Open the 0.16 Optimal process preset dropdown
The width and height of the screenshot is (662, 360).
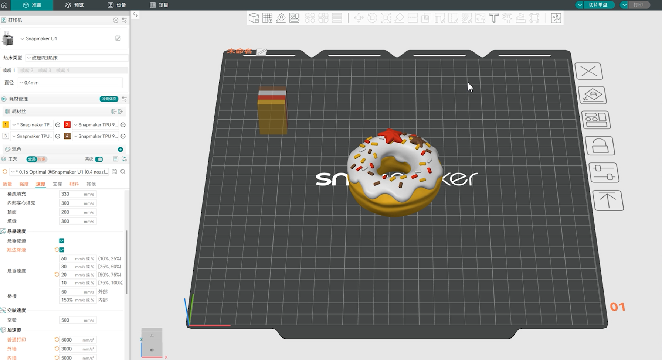(60, 172)
